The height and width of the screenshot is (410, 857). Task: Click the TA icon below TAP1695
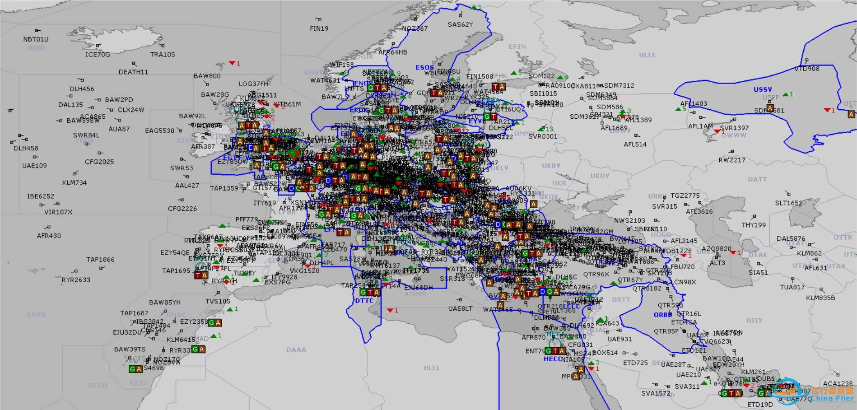(x=201, y=275)
